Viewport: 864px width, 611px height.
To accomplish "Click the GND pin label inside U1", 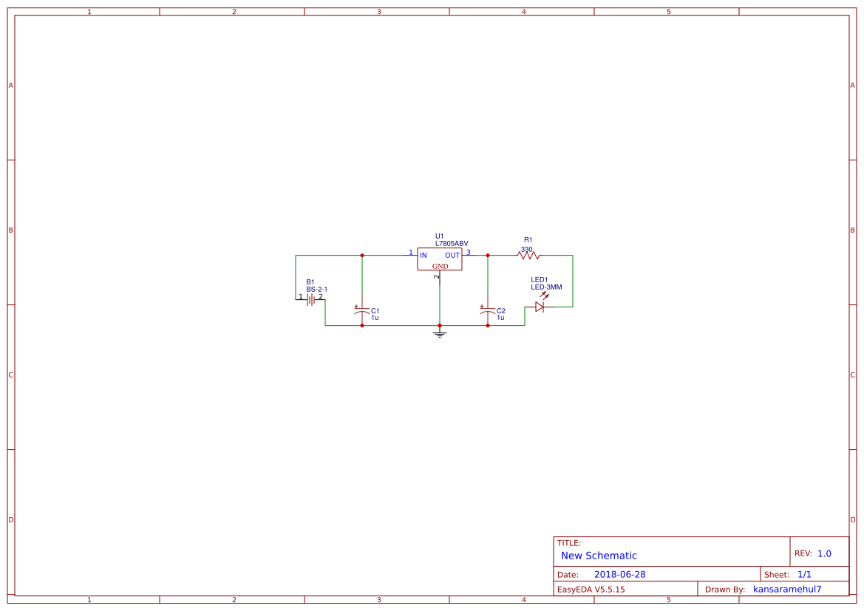I will tap(440, 266).
